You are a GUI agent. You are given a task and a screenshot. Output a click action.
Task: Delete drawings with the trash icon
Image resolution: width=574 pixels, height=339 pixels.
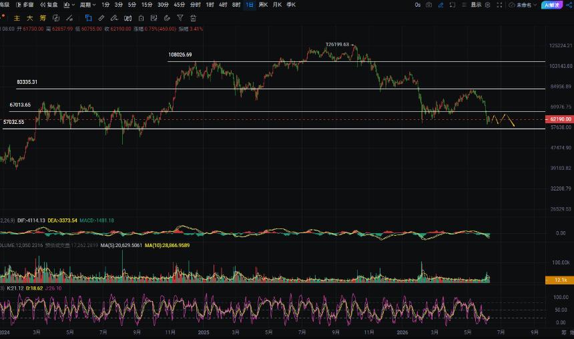194,18
